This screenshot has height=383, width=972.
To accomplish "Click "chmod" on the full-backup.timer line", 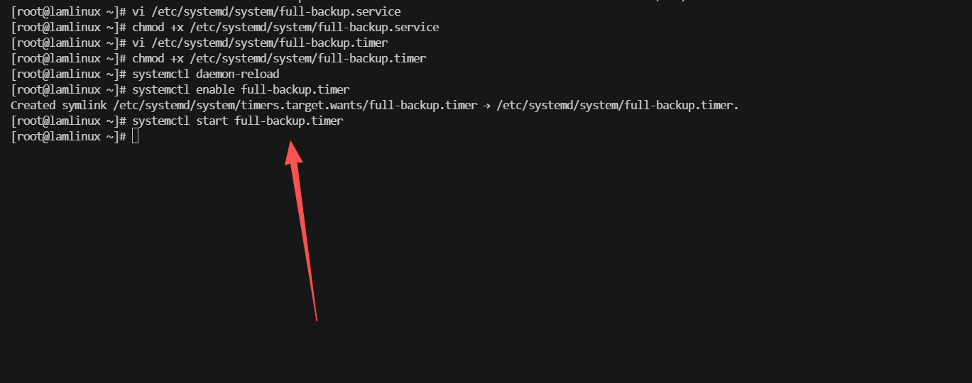I will click(x=148, y=59).
